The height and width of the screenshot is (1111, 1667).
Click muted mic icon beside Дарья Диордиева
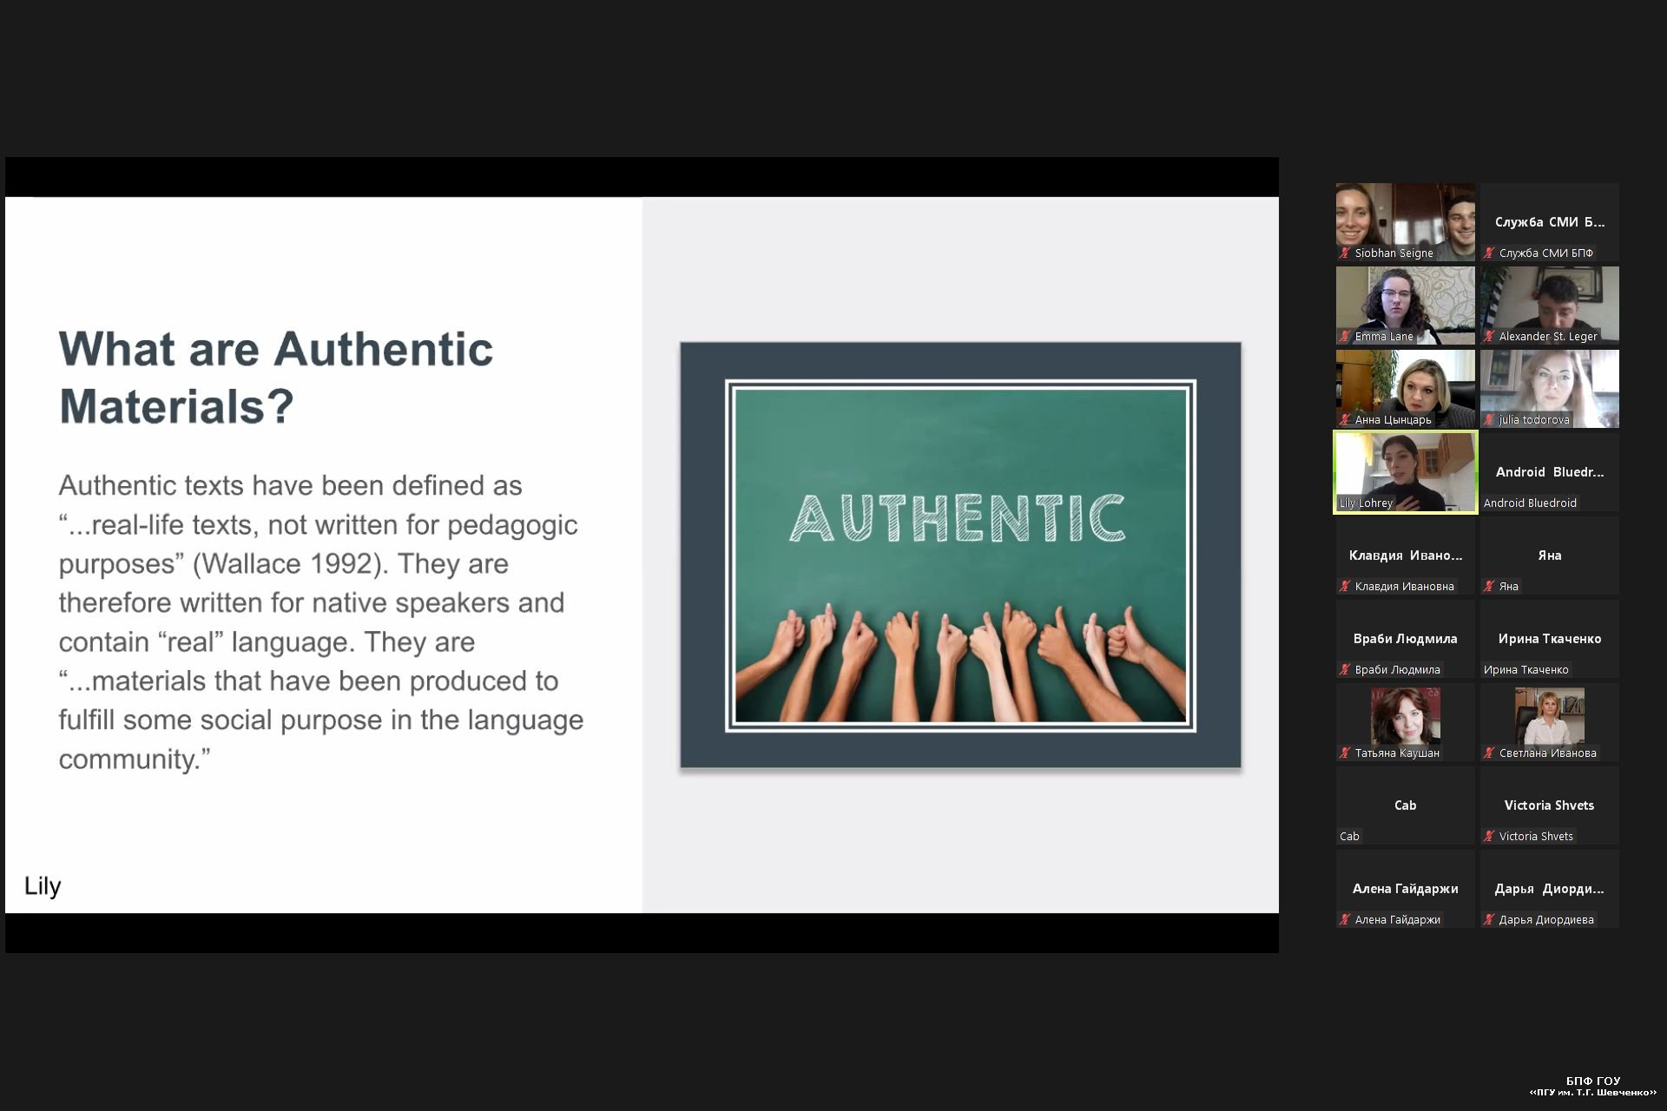coord(1489,920)
